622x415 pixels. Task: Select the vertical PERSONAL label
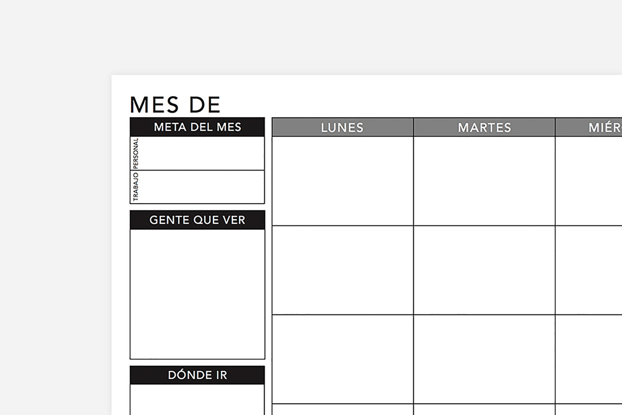(136, 153)
